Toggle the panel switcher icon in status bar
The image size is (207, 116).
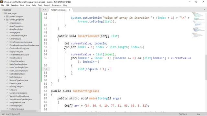coord(3,114)
